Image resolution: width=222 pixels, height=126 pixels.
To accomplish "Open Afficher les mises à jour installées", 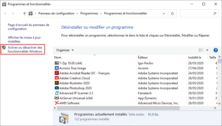I will (x=24, y=39).
